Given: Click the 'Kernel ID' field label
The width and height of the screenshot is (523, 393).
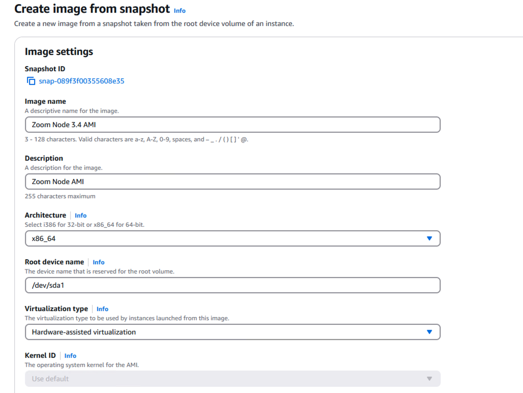Looking at the screenshot, I should tap(40, 355).
